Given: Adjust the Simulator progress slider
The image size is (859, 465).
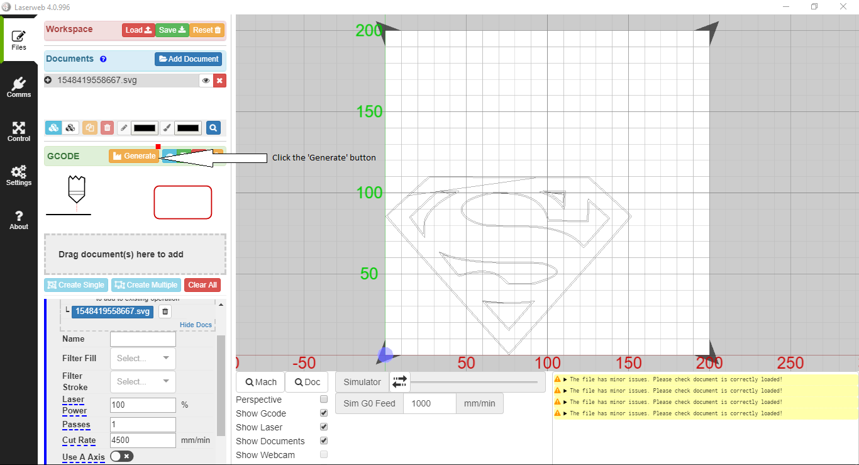Looking at the screenshot, I should tap(474, 382).
